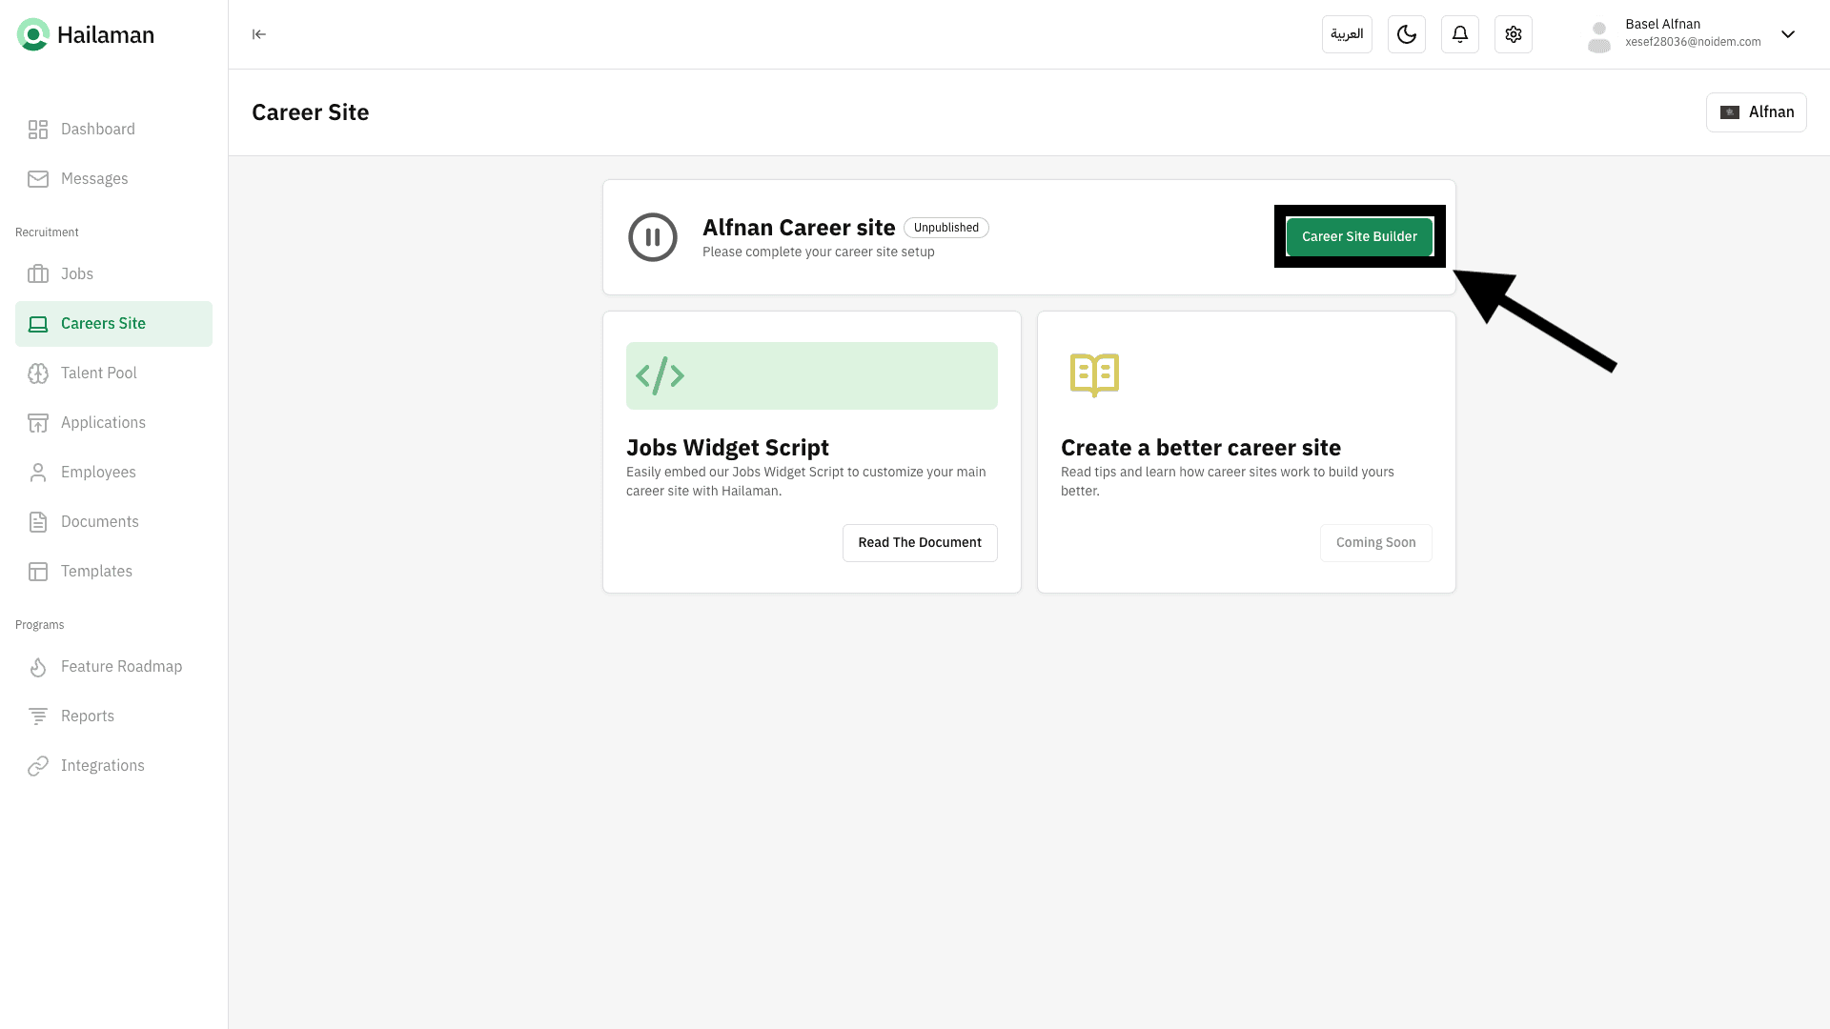Open Dashboard from sidebar
The height and width of the screenshot is (1029, 1830).
(x=97, y=130)
